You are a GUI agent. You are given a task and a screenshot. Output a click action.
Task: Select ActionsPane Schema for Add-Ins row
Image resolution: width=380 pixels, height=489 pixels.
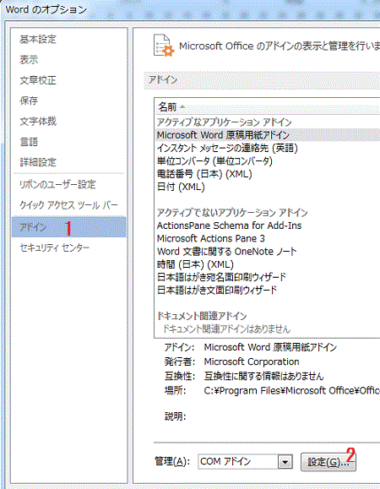(x=229, y=225)
